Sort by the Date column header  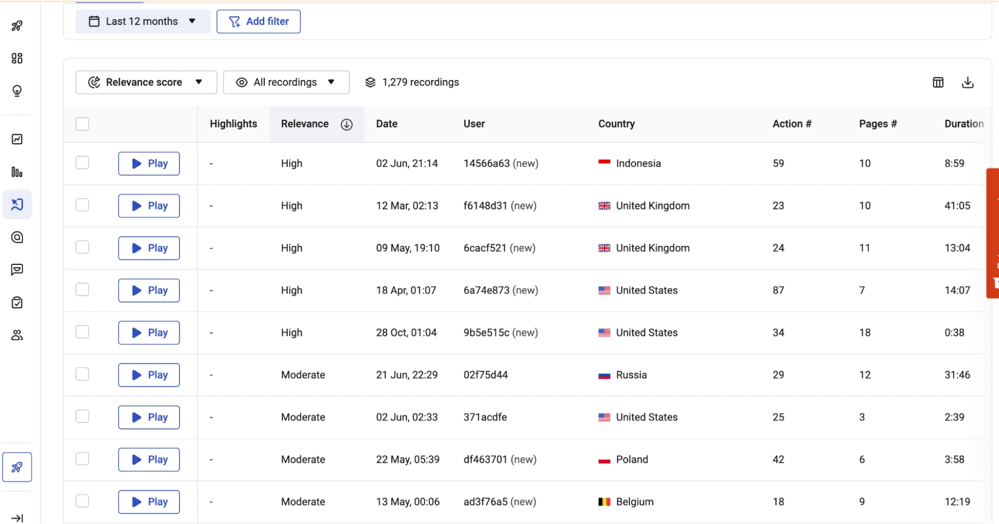(387, 124)
